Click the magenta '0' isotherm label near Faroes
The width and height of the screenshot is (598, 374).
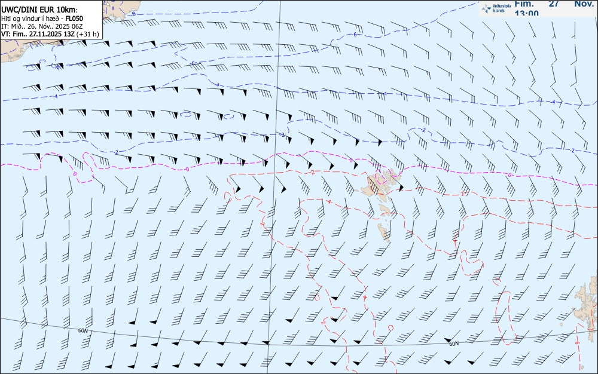tap(351, 161)
